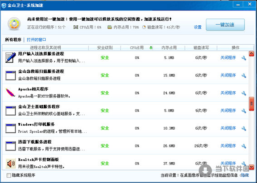Sort by 磁盘读写 column header
This screenshot has height=183, width=257.
pyautogui.click(x=201, y=48)
